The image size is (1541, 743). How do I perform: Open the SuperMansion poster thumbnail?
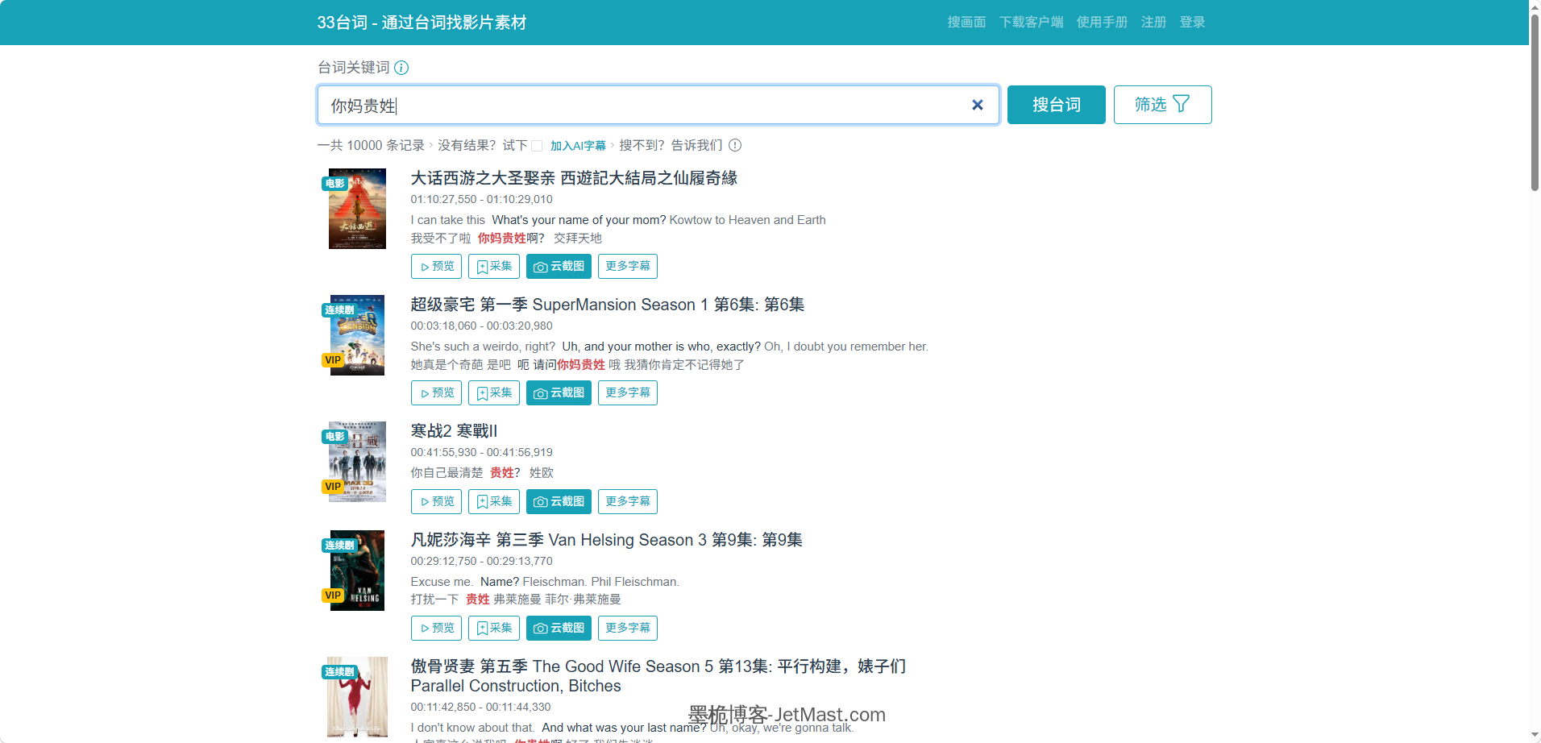tap(357, 335)
